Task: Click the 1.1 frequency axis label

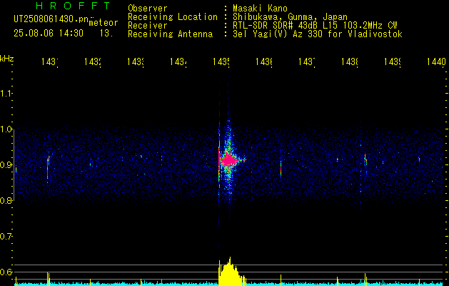Action: point(6,93)
